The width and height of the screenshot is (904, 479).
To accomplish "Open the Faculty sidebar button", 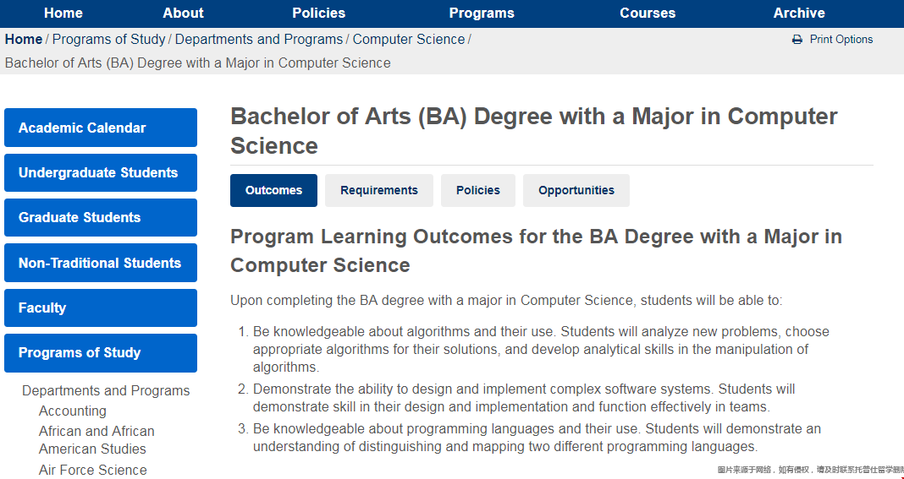I will (101, 308).
